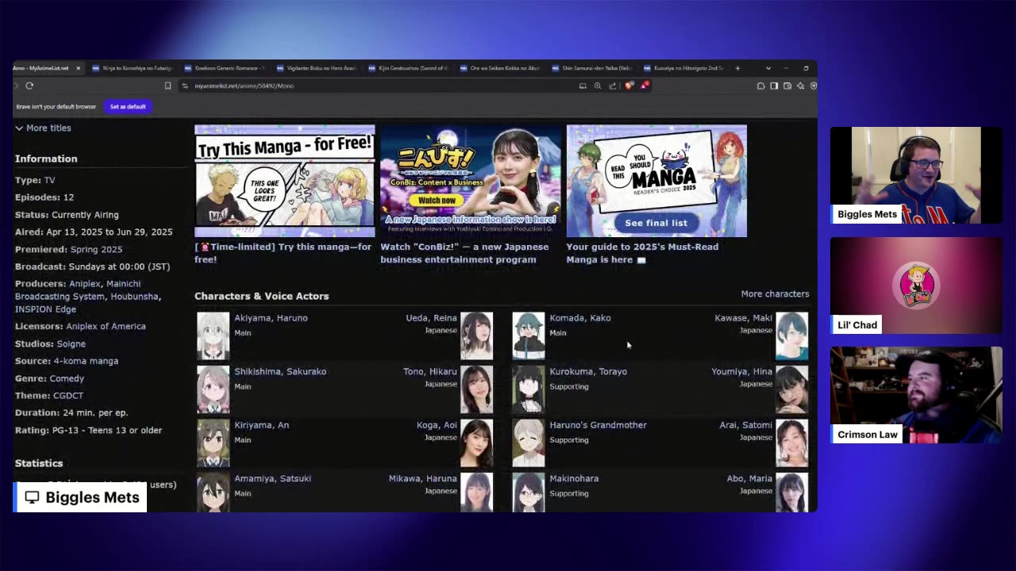This screenshot has width=1016, height=571.
Task: Collapse the More titles expander
Action: (43, 128)
